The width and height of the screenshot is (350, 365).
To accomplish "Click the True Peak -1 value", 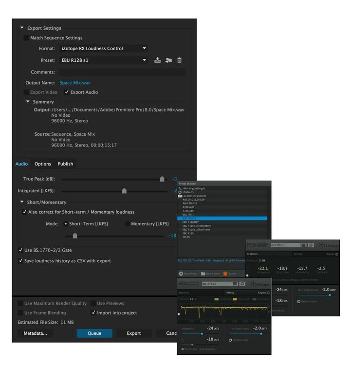I will pos(175,179).
